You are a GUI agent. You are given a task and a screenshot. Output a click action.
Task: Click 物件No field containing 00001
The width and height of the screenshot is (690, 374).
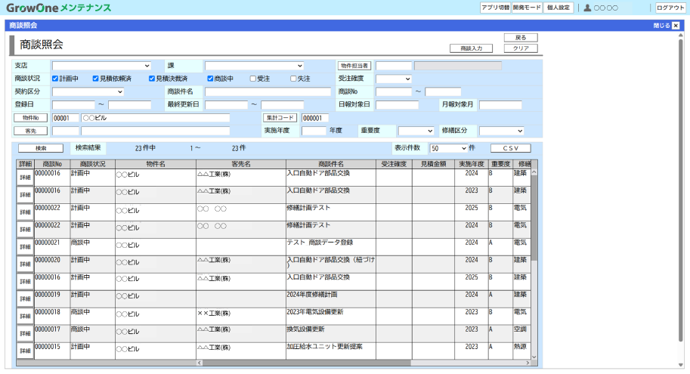point(66,119)
